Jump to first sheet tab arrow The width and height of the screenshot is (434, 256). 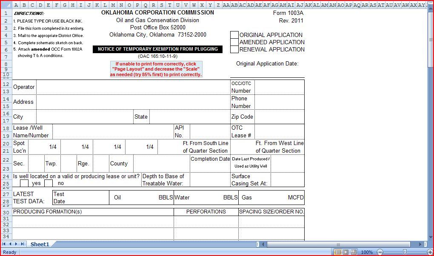4,244
